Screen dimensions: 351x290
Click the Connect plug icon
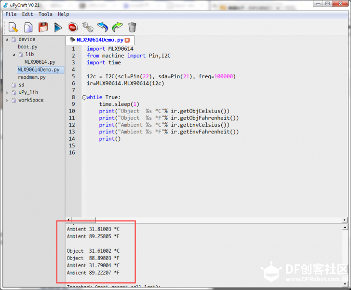click(x=88, y=27)
